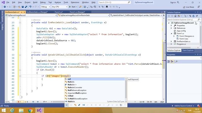Collapse dataGridView1_CellDoubleClick method outline
Screen dimensions: 202x113
click(20, 55)
